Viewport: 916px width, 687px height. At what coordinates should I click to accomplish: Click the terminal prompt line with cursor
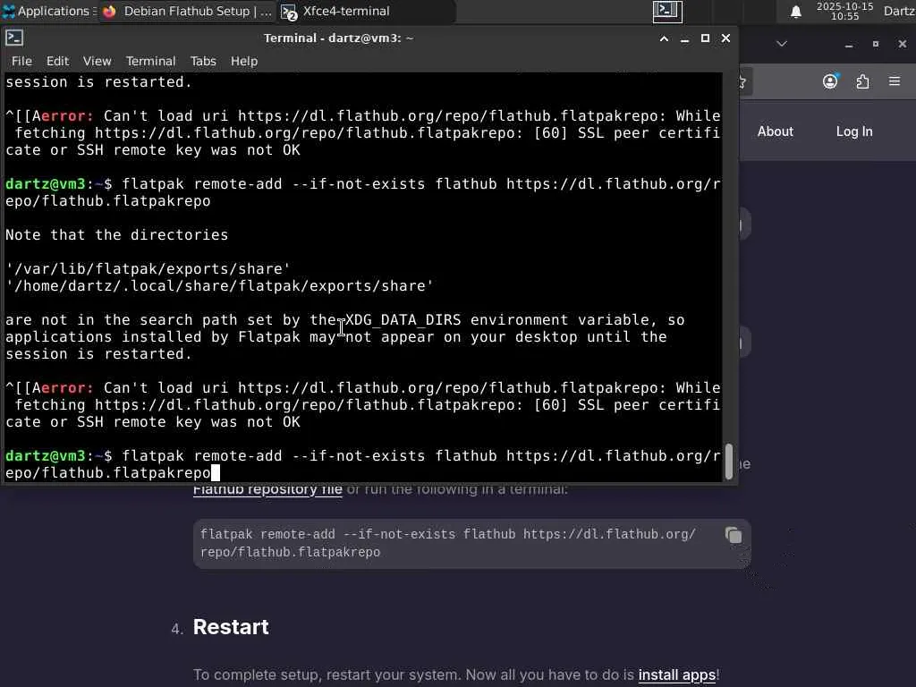point(363,464)
